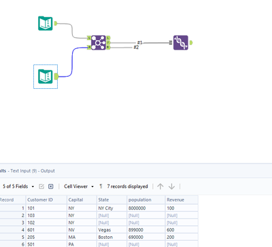Select the connection labeled #1
This screenshot has height=247, width=272.
(139, 43)
